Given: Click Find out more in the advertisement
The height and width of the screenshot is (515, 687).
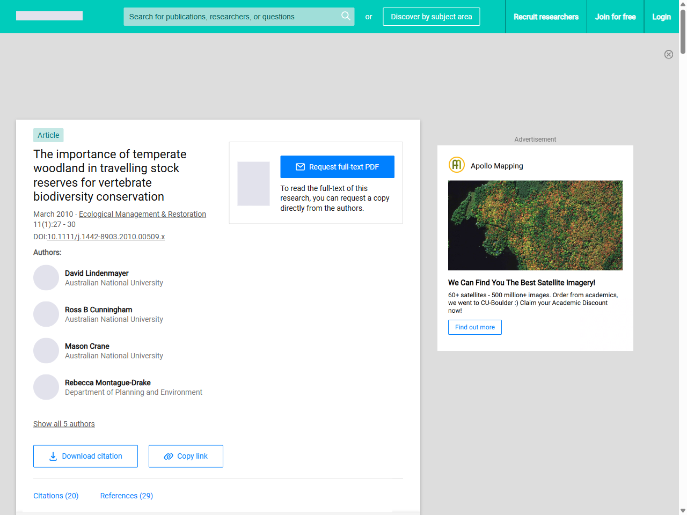Looking at the screenshot, I should tap(474, 327).
